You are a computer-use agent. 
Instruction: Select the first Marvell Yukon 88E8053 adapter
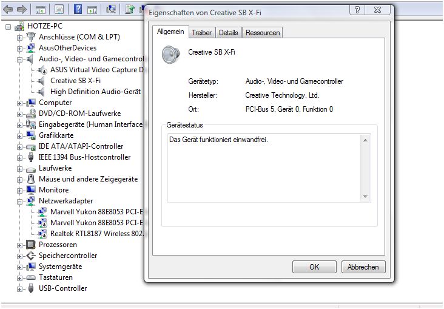(x=97, y=212)
